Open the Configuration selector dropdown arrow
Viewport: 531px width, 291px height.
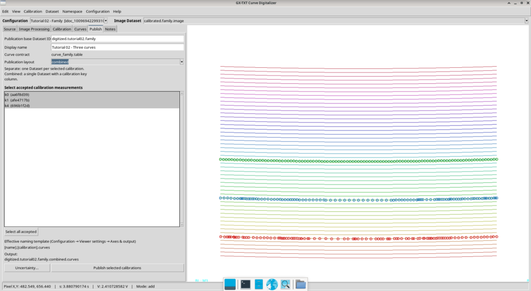coord(106,21)
